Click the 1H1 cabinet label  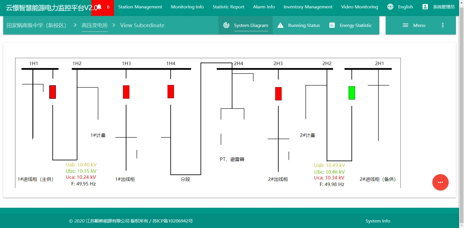[34, 63]
